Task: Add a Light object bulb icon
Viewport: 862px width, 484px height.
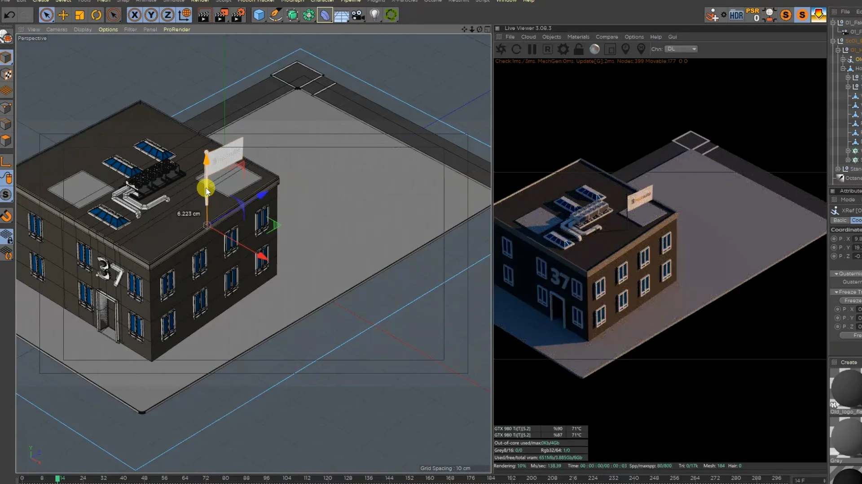Action: click(x=374, y=15)
